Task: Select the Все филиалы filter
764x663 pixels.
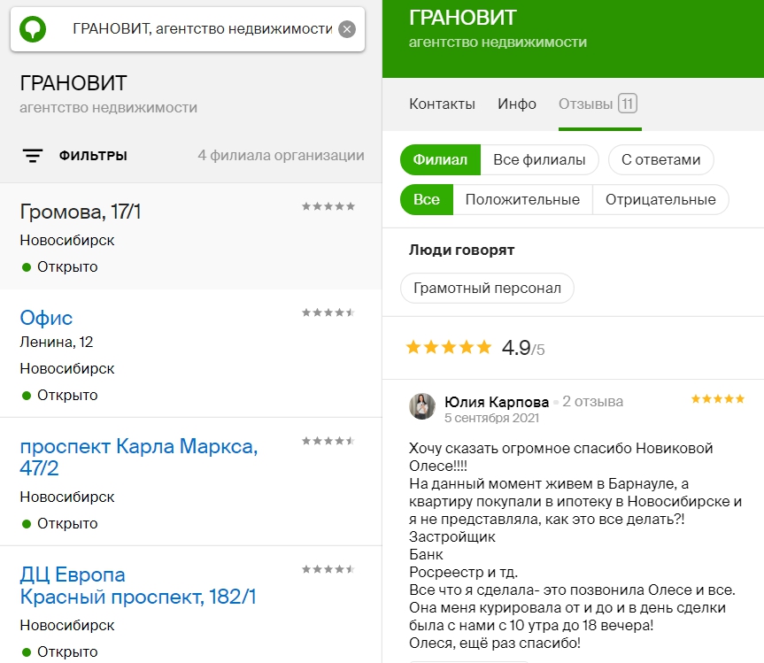Action: (x=539, y=160)
